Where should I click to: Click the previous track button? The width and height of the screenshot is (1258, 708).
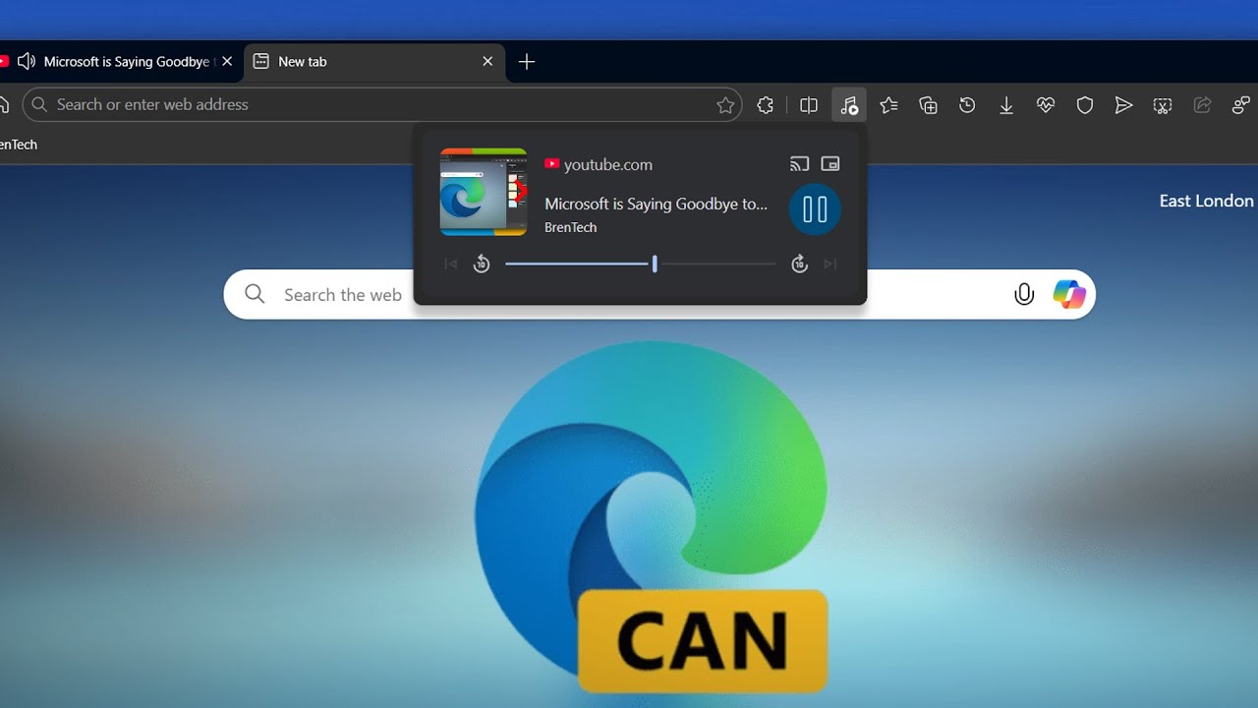point(451,264)
